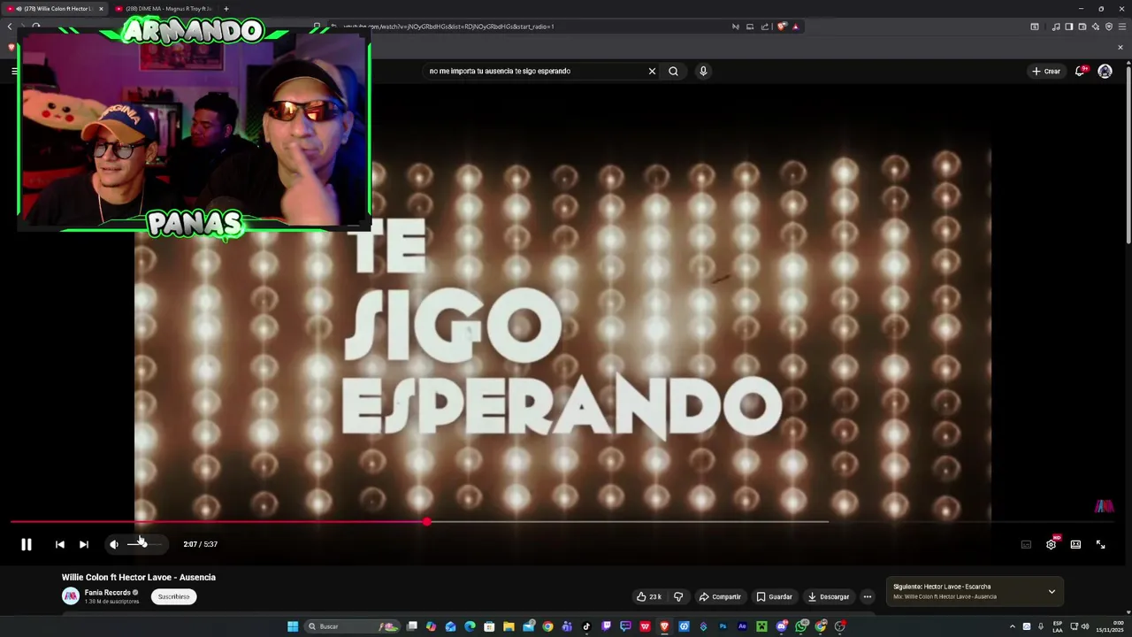Open the three-dot more actions menu
The image size is (1132, 637).
867,596
